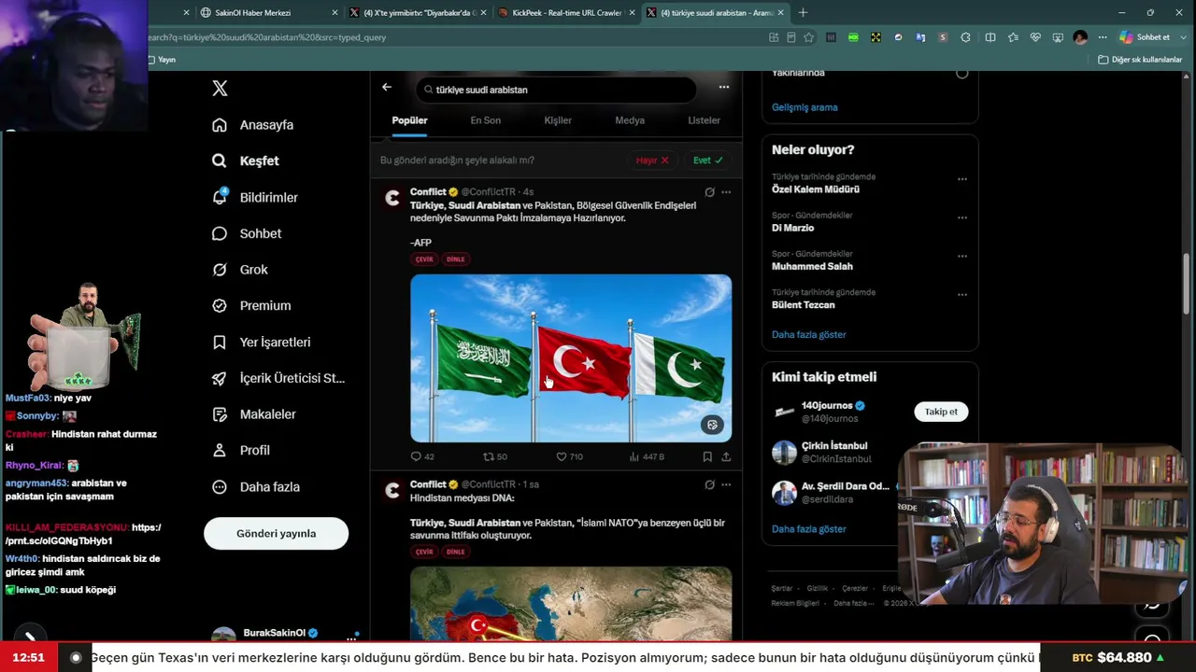Open Conflict avatar on the AFP tweet
This screenshot has height=672, width=1196.
click(x=392, y=197)
